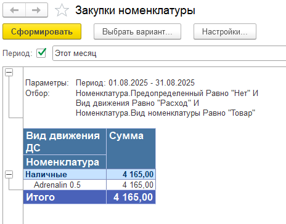286x224 pixels.
Task: Click the Вид движения ДС header cell
Action: (x=65, y=142)
